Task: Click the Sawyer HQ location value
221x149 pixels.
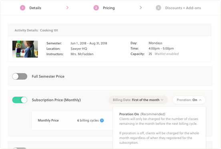Action: 79,48
